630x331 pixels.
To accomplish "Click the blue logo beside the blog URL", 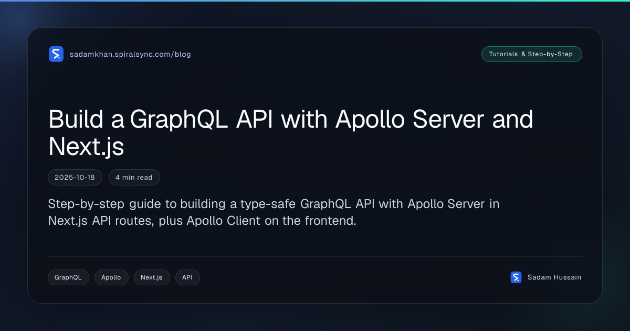I will (x=56, y=54).
